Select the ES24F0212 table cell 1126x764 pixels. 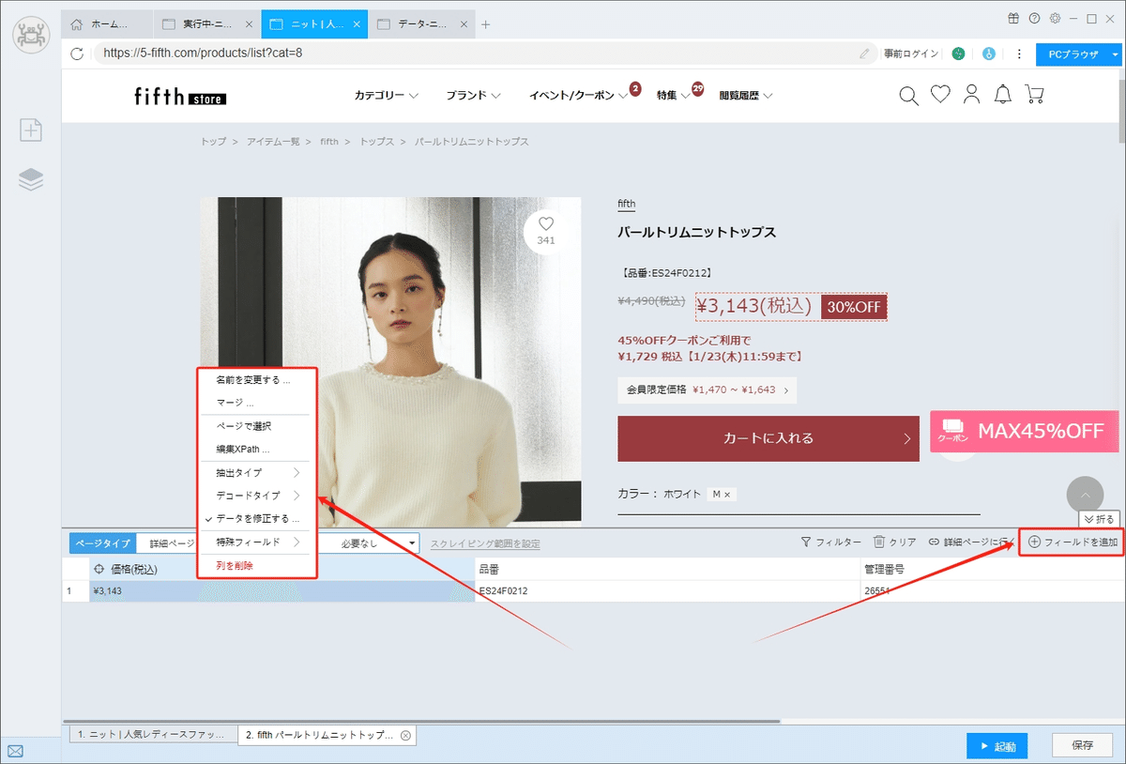pos(667,591)
